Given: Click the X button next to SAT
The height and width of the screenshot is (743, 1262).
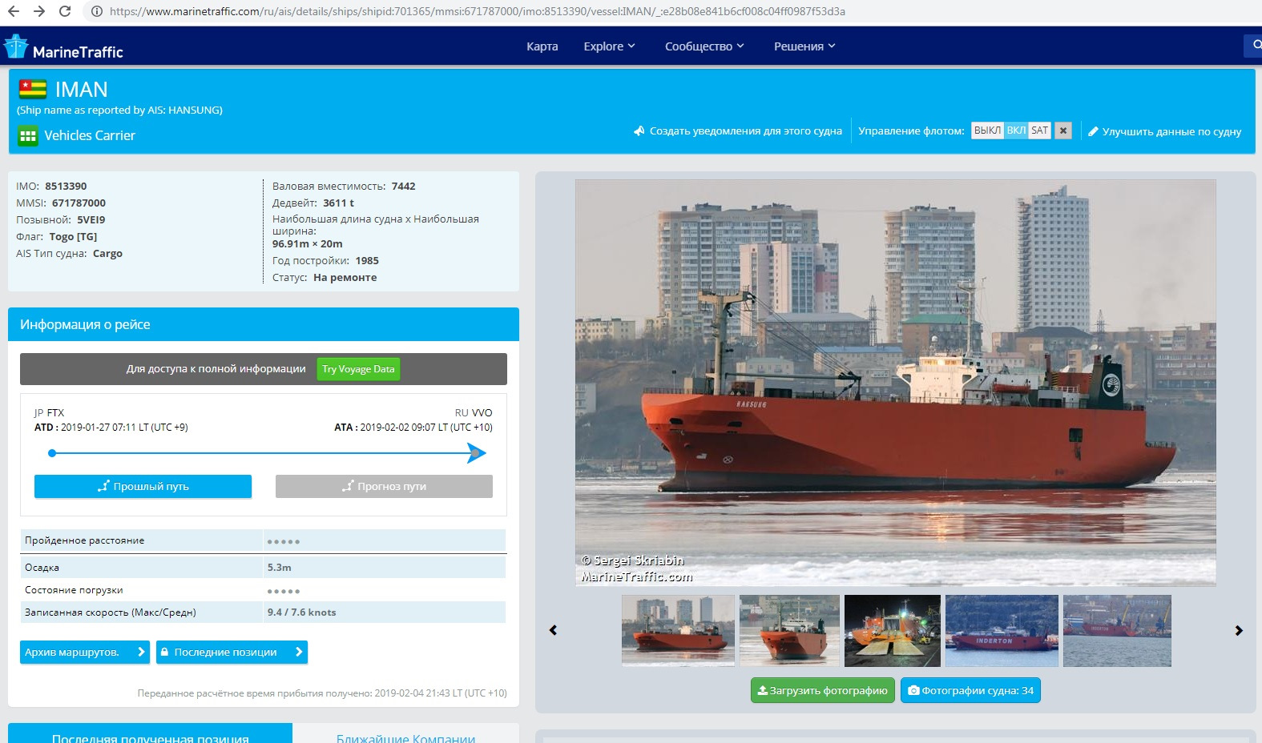Looking at the screenshot, I should pyautogui.click(x=1063, y=131).
